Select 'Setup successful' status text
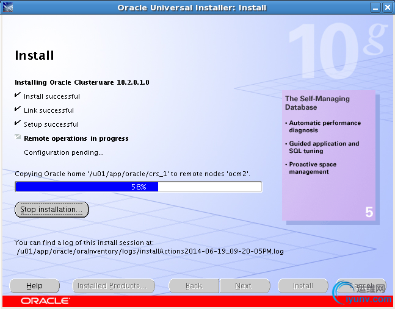Viewport: 395px width, 309px height. coord(51,124)
